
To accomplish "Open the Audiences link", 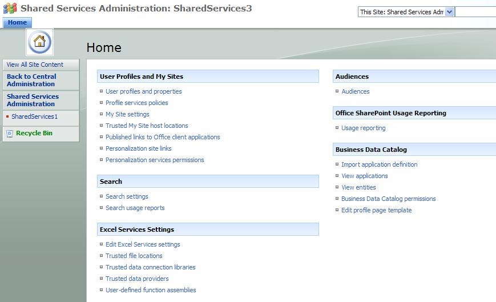I will [356, 91].
